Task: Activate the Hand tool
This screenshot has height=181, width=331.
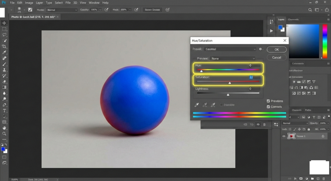Action: [x=4, y=128]
